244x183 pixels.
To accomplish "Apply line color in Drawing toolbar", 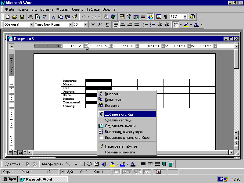I will coord(123,164).
